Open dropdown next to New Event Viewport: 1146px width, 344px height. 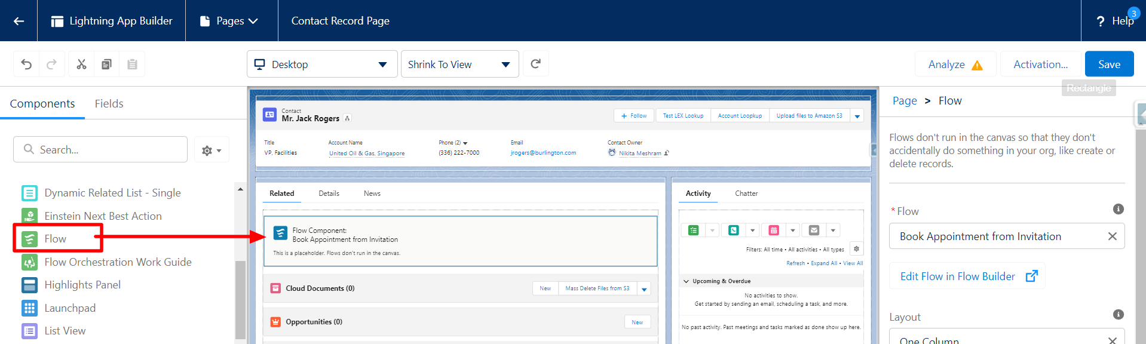tap(793, 231)
